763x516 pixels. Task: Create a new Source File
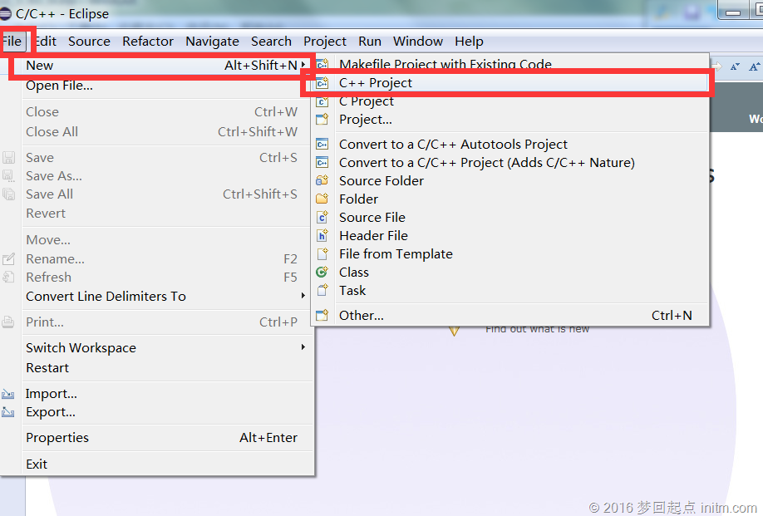(509, 218)
